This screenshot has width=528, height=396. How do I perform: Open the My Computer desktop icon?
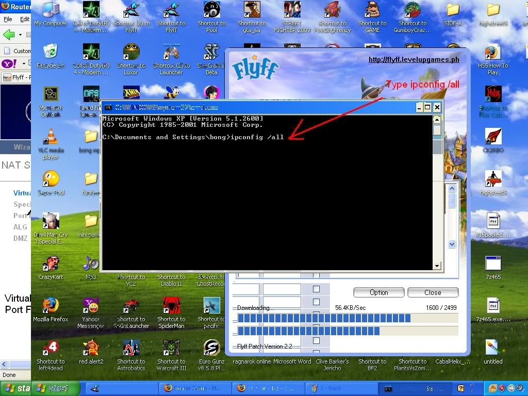51,10
